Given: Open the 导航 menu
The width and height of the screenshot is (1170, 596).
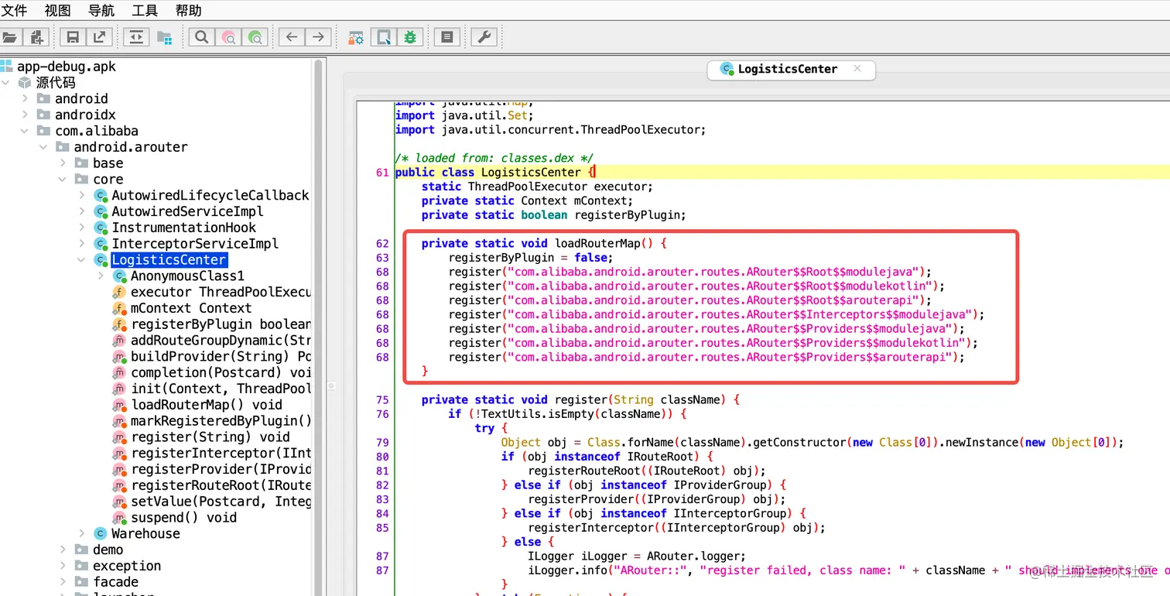Looking at the screenshot, I should 101,10.
